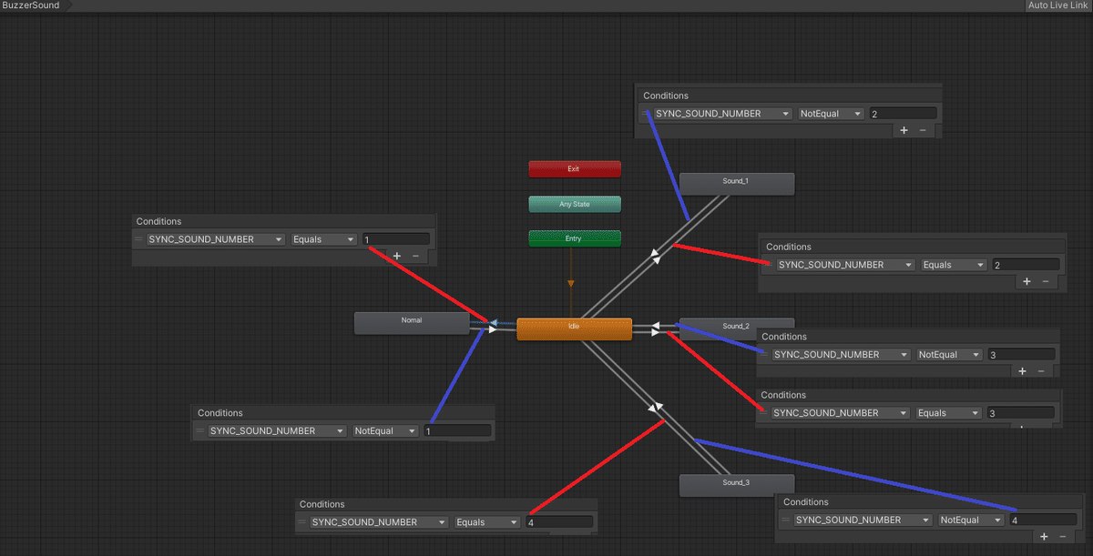
Task: Click the value field showing 2 next to NotEqual
Action: [903, 114]
